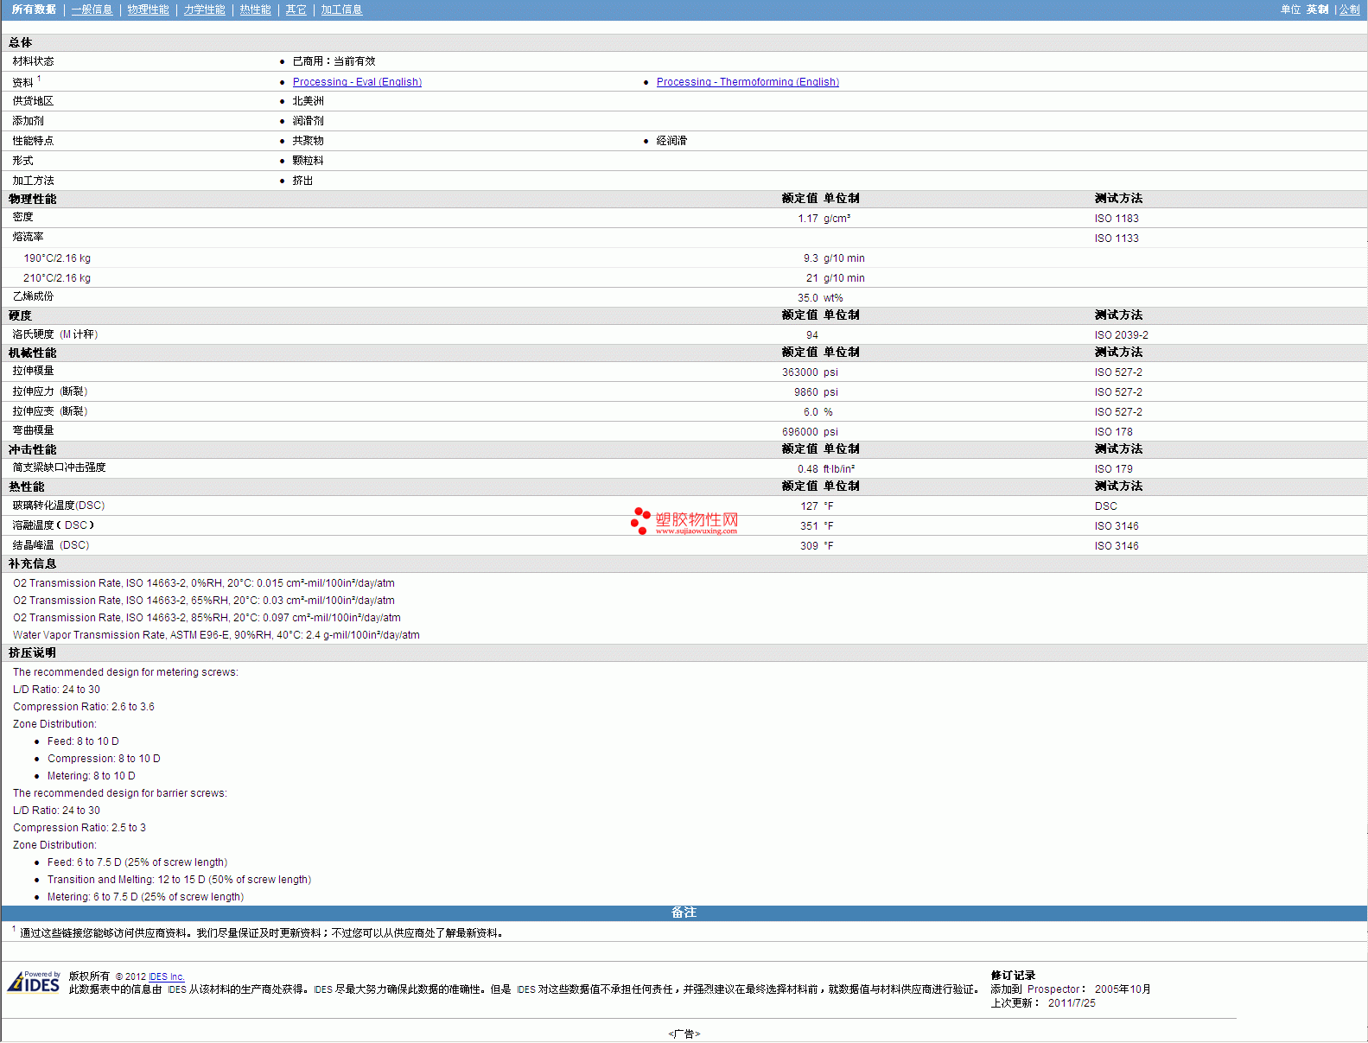1368x1043 pixels.
Task: Click the Prospector link in revision history
Action: tap(1053, 989)
